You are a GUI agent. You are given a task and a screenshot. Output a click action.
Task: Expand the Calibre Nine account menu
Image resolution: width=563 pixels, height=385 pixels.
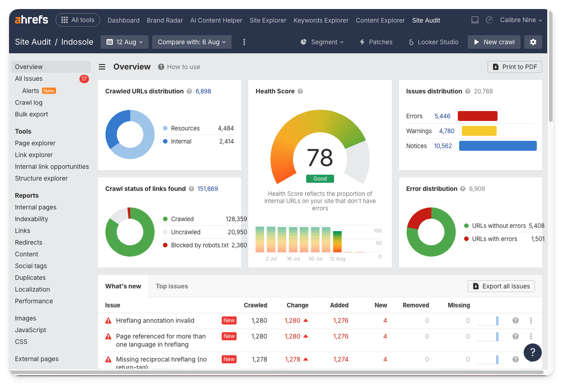tap(521, 20)
